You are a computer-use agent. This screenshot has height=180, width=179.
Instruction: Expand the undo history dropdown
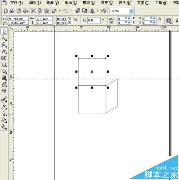[x=60, y=11]
